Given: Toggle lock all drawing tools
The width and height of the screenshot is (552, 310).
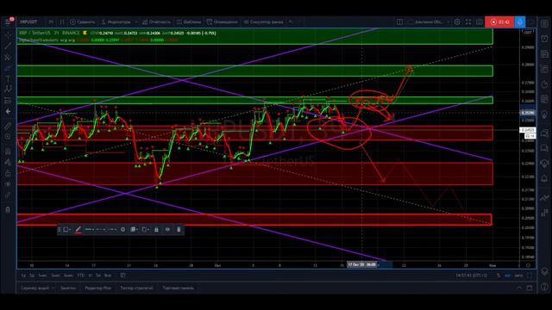Looking at the screenshot, I should (x=8, y=173).
